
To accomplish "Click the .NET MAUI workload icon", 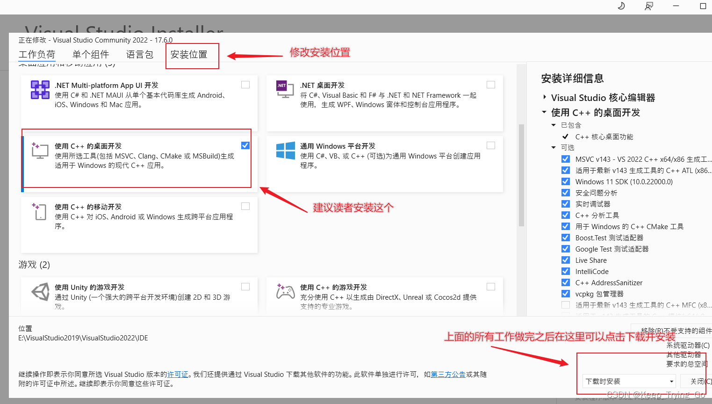I will (x=40, y=90).
